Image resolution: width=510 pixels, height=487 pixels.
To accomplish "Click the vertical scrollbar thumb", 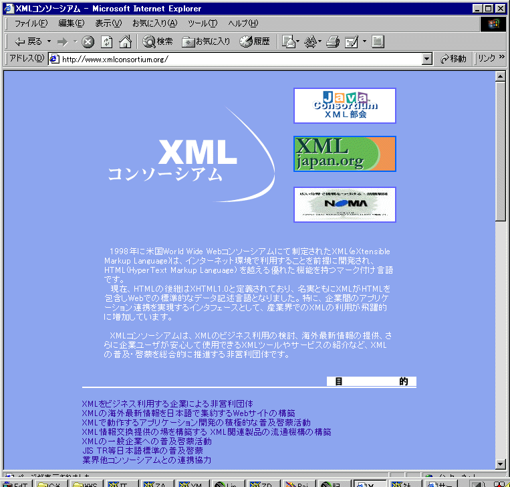I will [500, 151].
